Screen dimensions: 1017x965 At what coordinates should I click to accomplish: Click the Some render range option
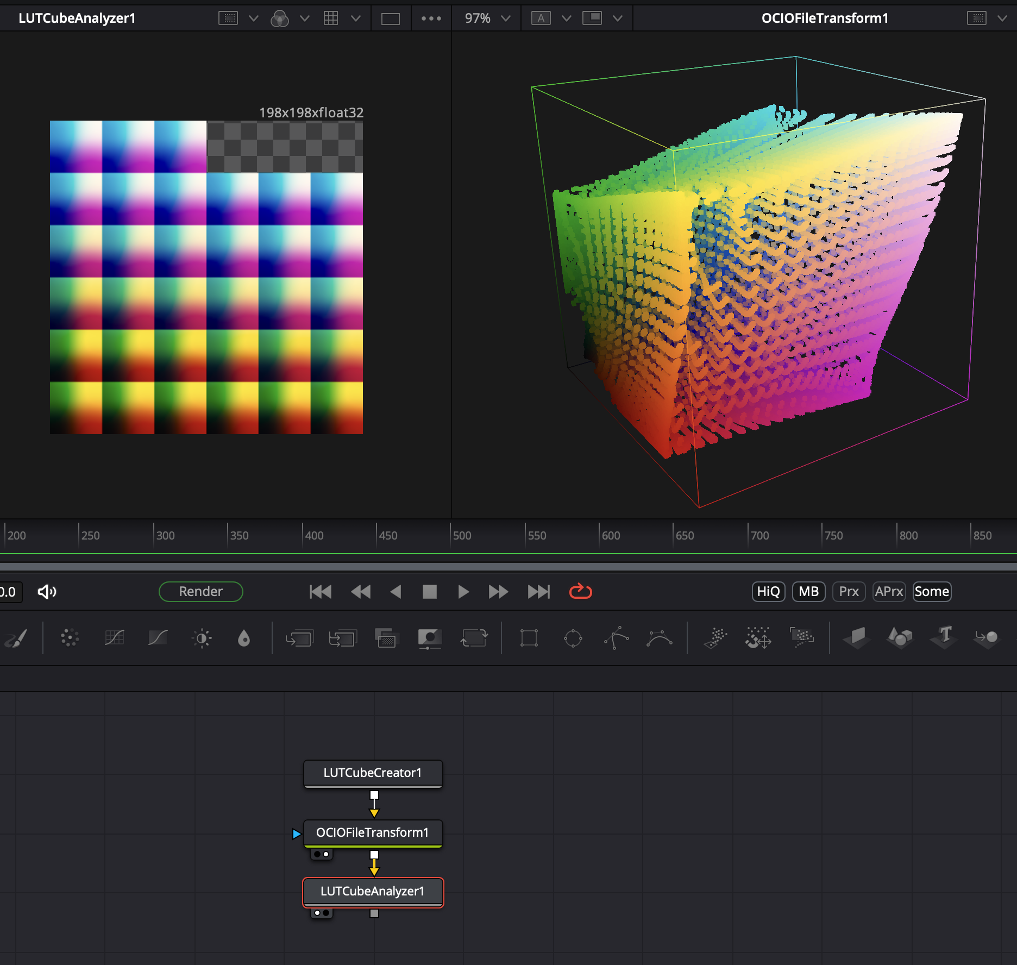click(932, 592)
